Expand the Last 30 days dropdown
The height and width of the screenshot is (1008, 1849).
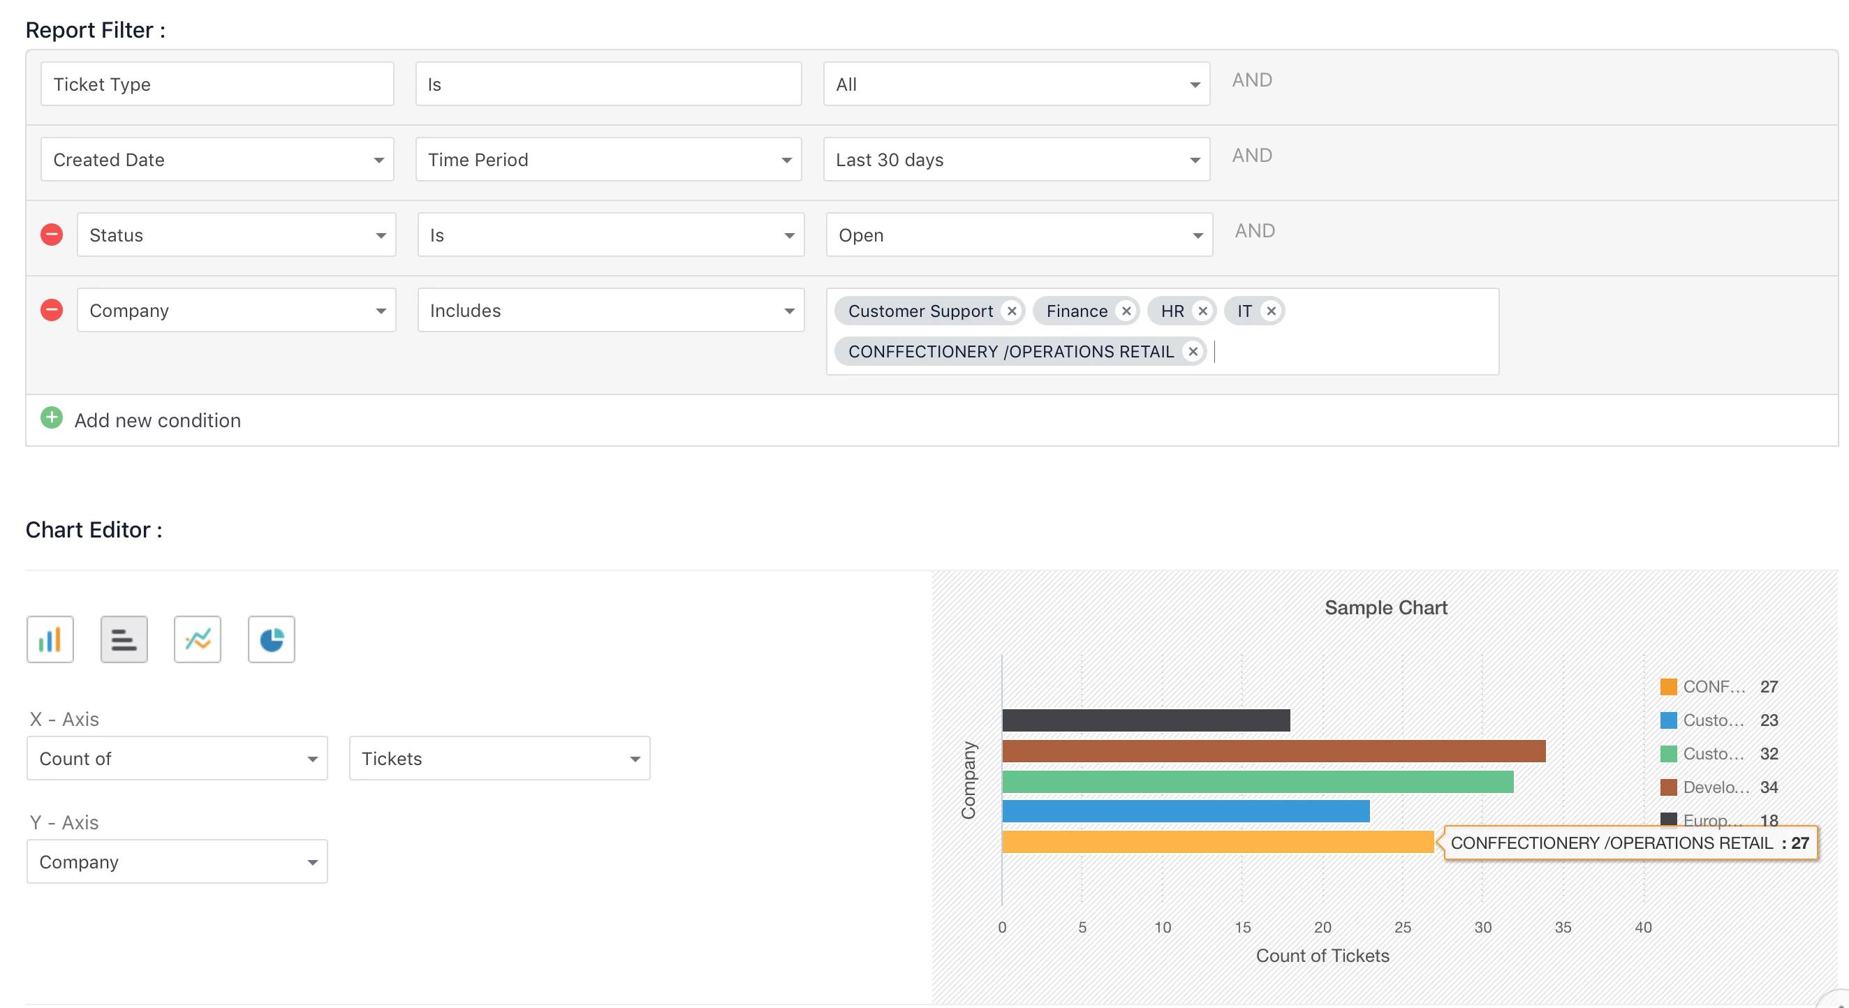click(x=1017, y=159)
